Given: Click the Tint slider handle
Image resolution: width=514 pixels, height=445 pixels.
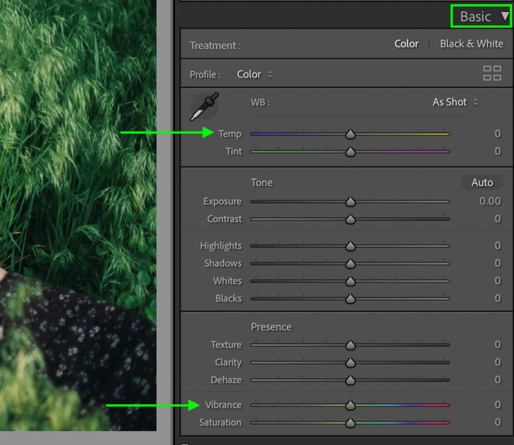Looking at the screenshot, I should tap(350, 152).
